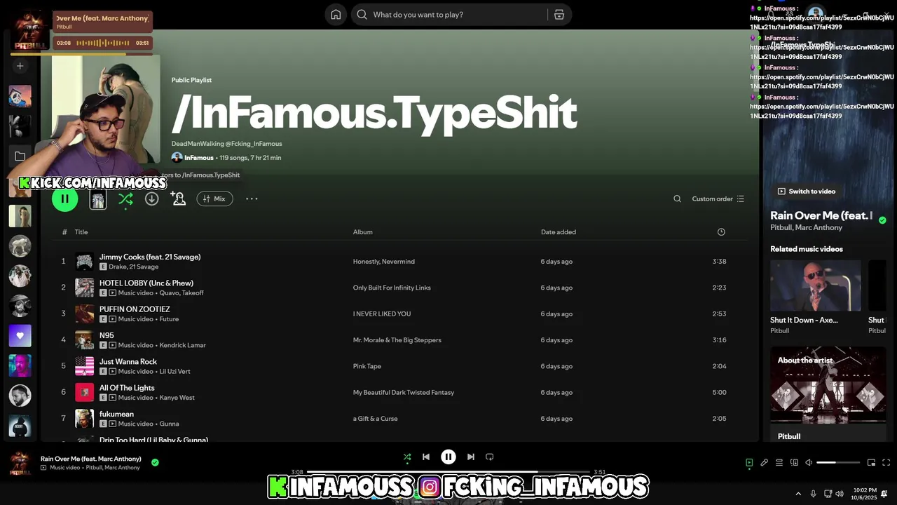Click the playlist preview thumbnail beside the pause button
The image size is (897, 505).
98,199
